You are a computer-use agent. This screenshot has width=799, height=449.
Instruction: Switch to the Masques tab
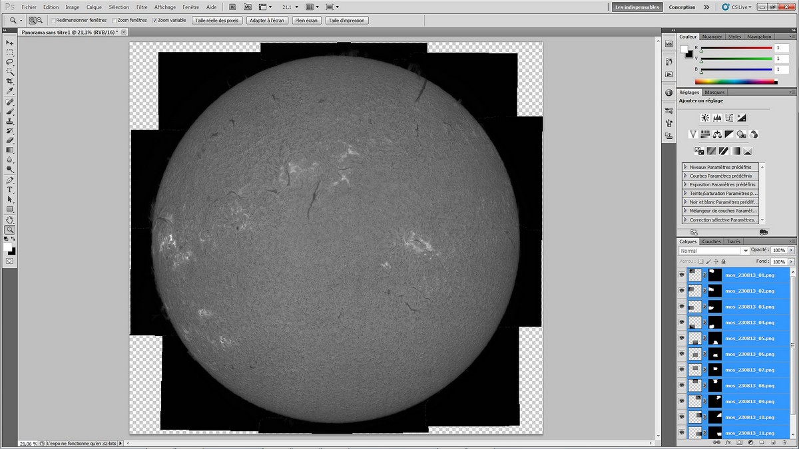tap(714, 92)
